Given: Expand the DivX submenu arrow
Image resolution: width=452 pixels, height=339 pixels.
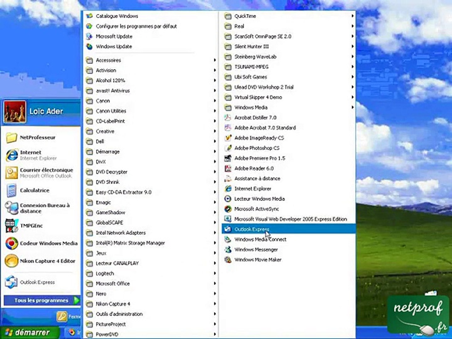Looking at the screenshot, I should 215,162.
